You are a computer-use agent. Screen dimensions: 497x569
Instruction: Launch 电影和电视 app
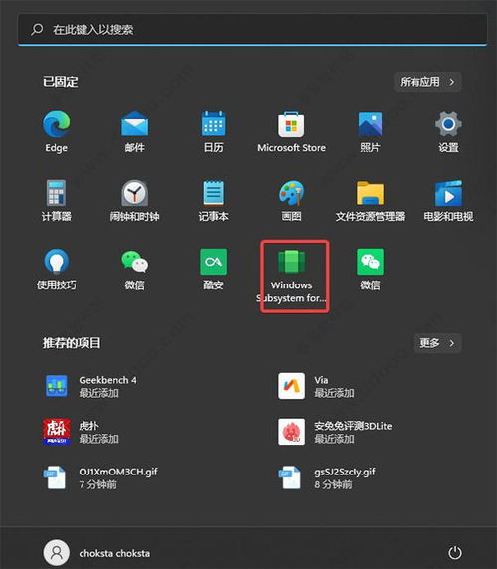[448, 201]
